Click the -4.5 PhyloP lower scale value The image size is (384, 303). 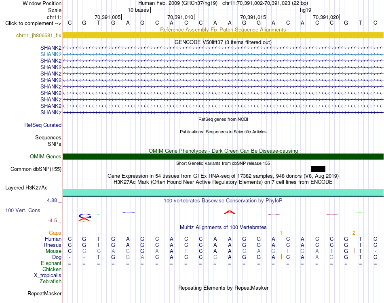click(x=53, y=221)
